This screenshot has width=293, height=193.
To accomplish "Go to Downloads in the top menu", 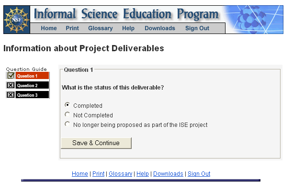I will tap(160, 28).
